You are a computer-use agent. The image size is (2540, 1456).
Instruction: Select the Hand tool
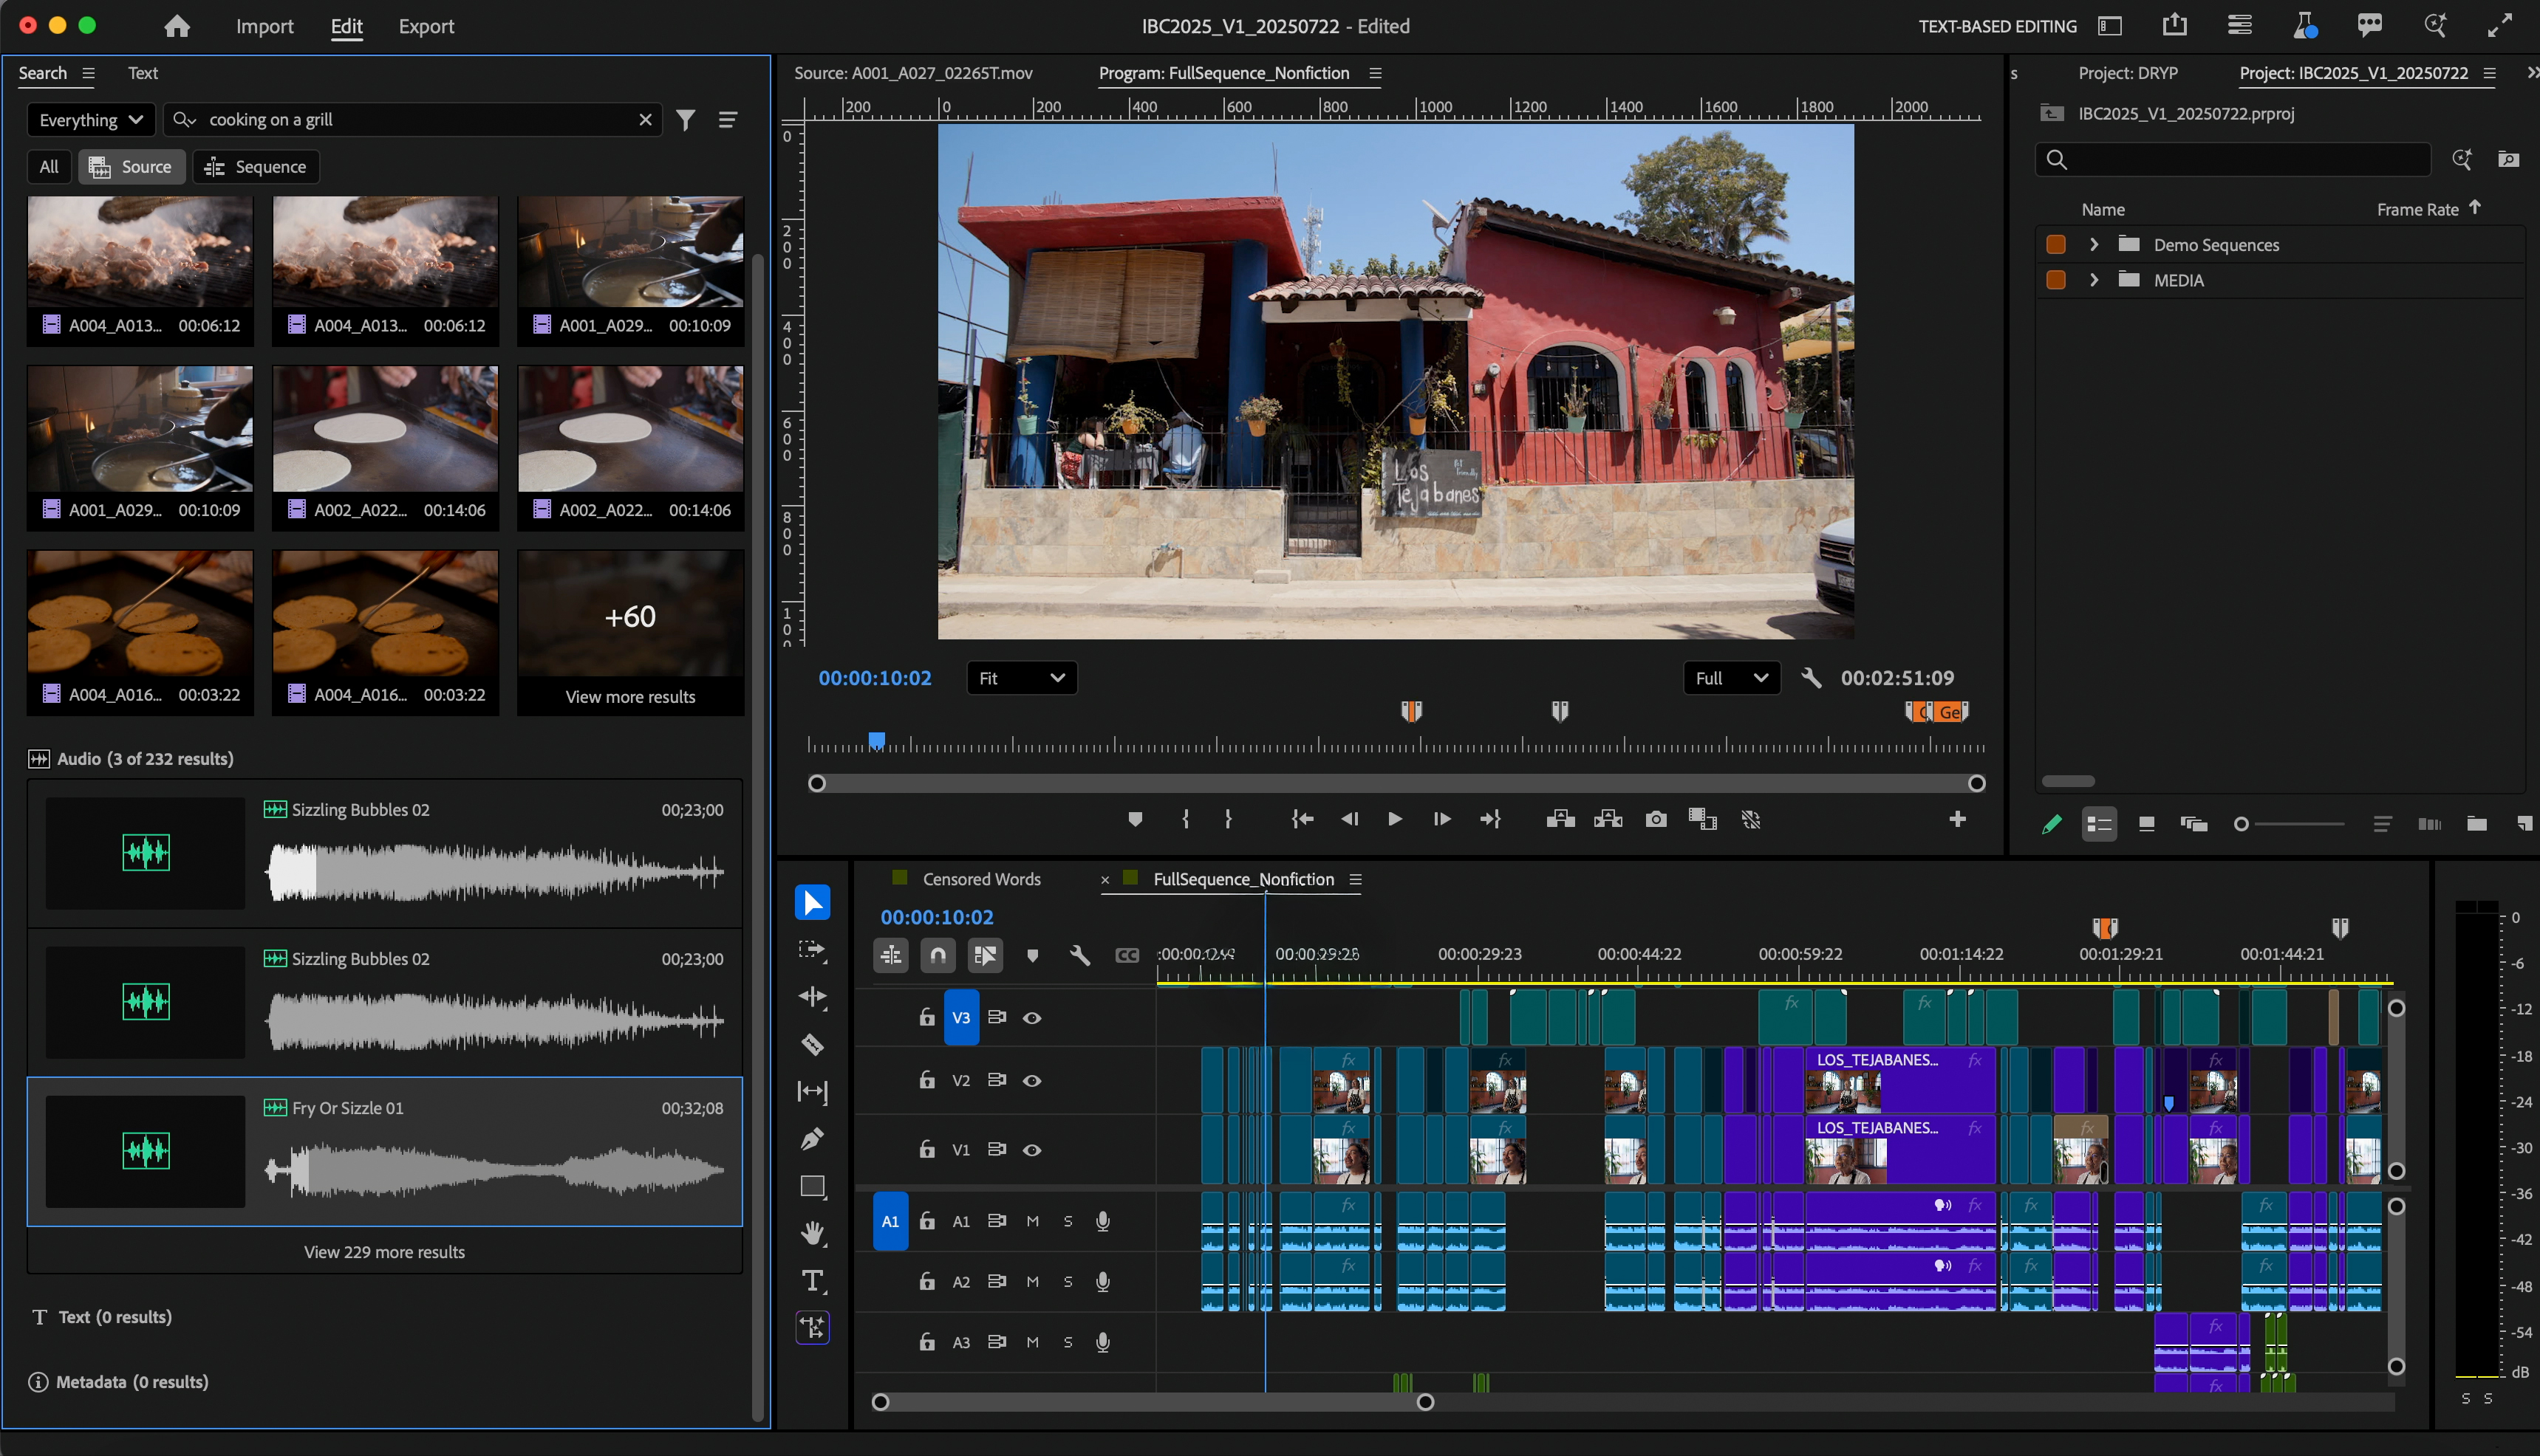coord(813,1233)
